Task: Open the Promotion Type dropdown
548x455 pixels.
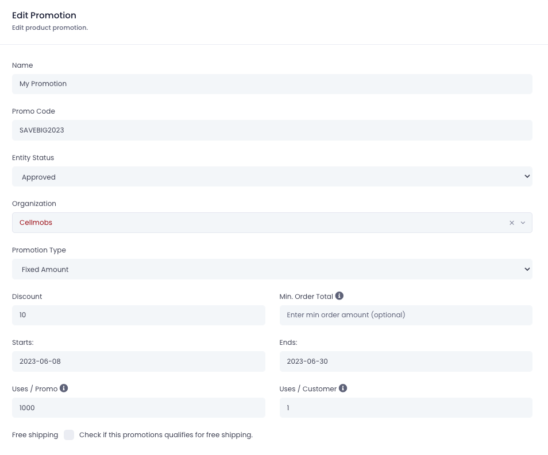Action: [272, 269]
